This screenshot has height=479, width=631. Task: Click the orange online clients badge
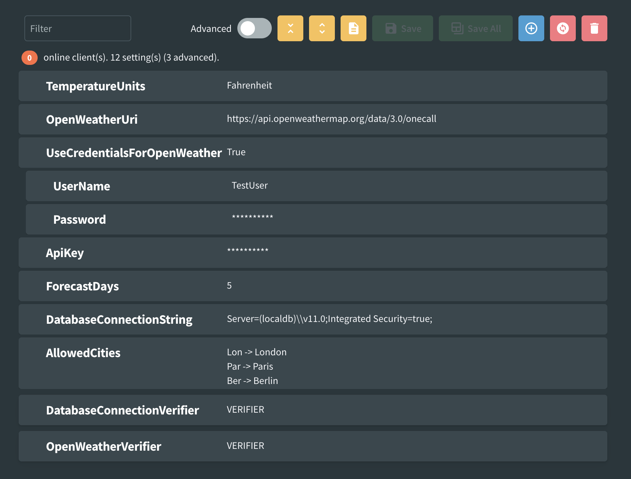[x=29, y=58]
